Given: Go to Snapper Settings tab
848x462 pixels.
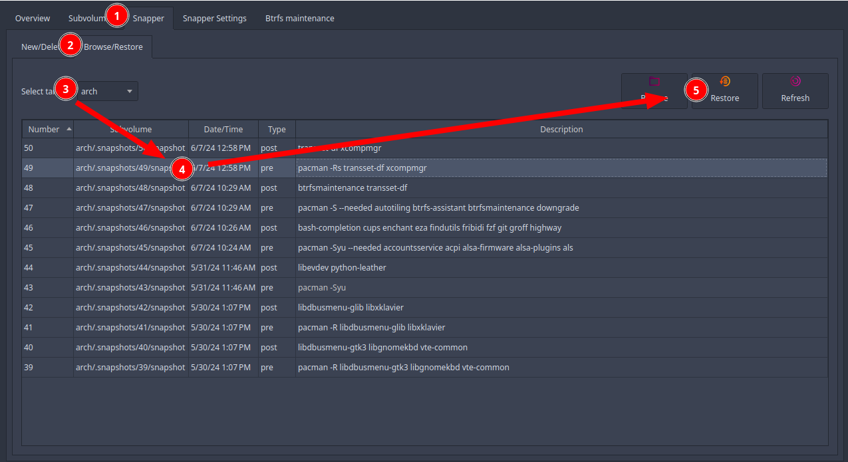Looking at the screenshot, I should 214,18.
